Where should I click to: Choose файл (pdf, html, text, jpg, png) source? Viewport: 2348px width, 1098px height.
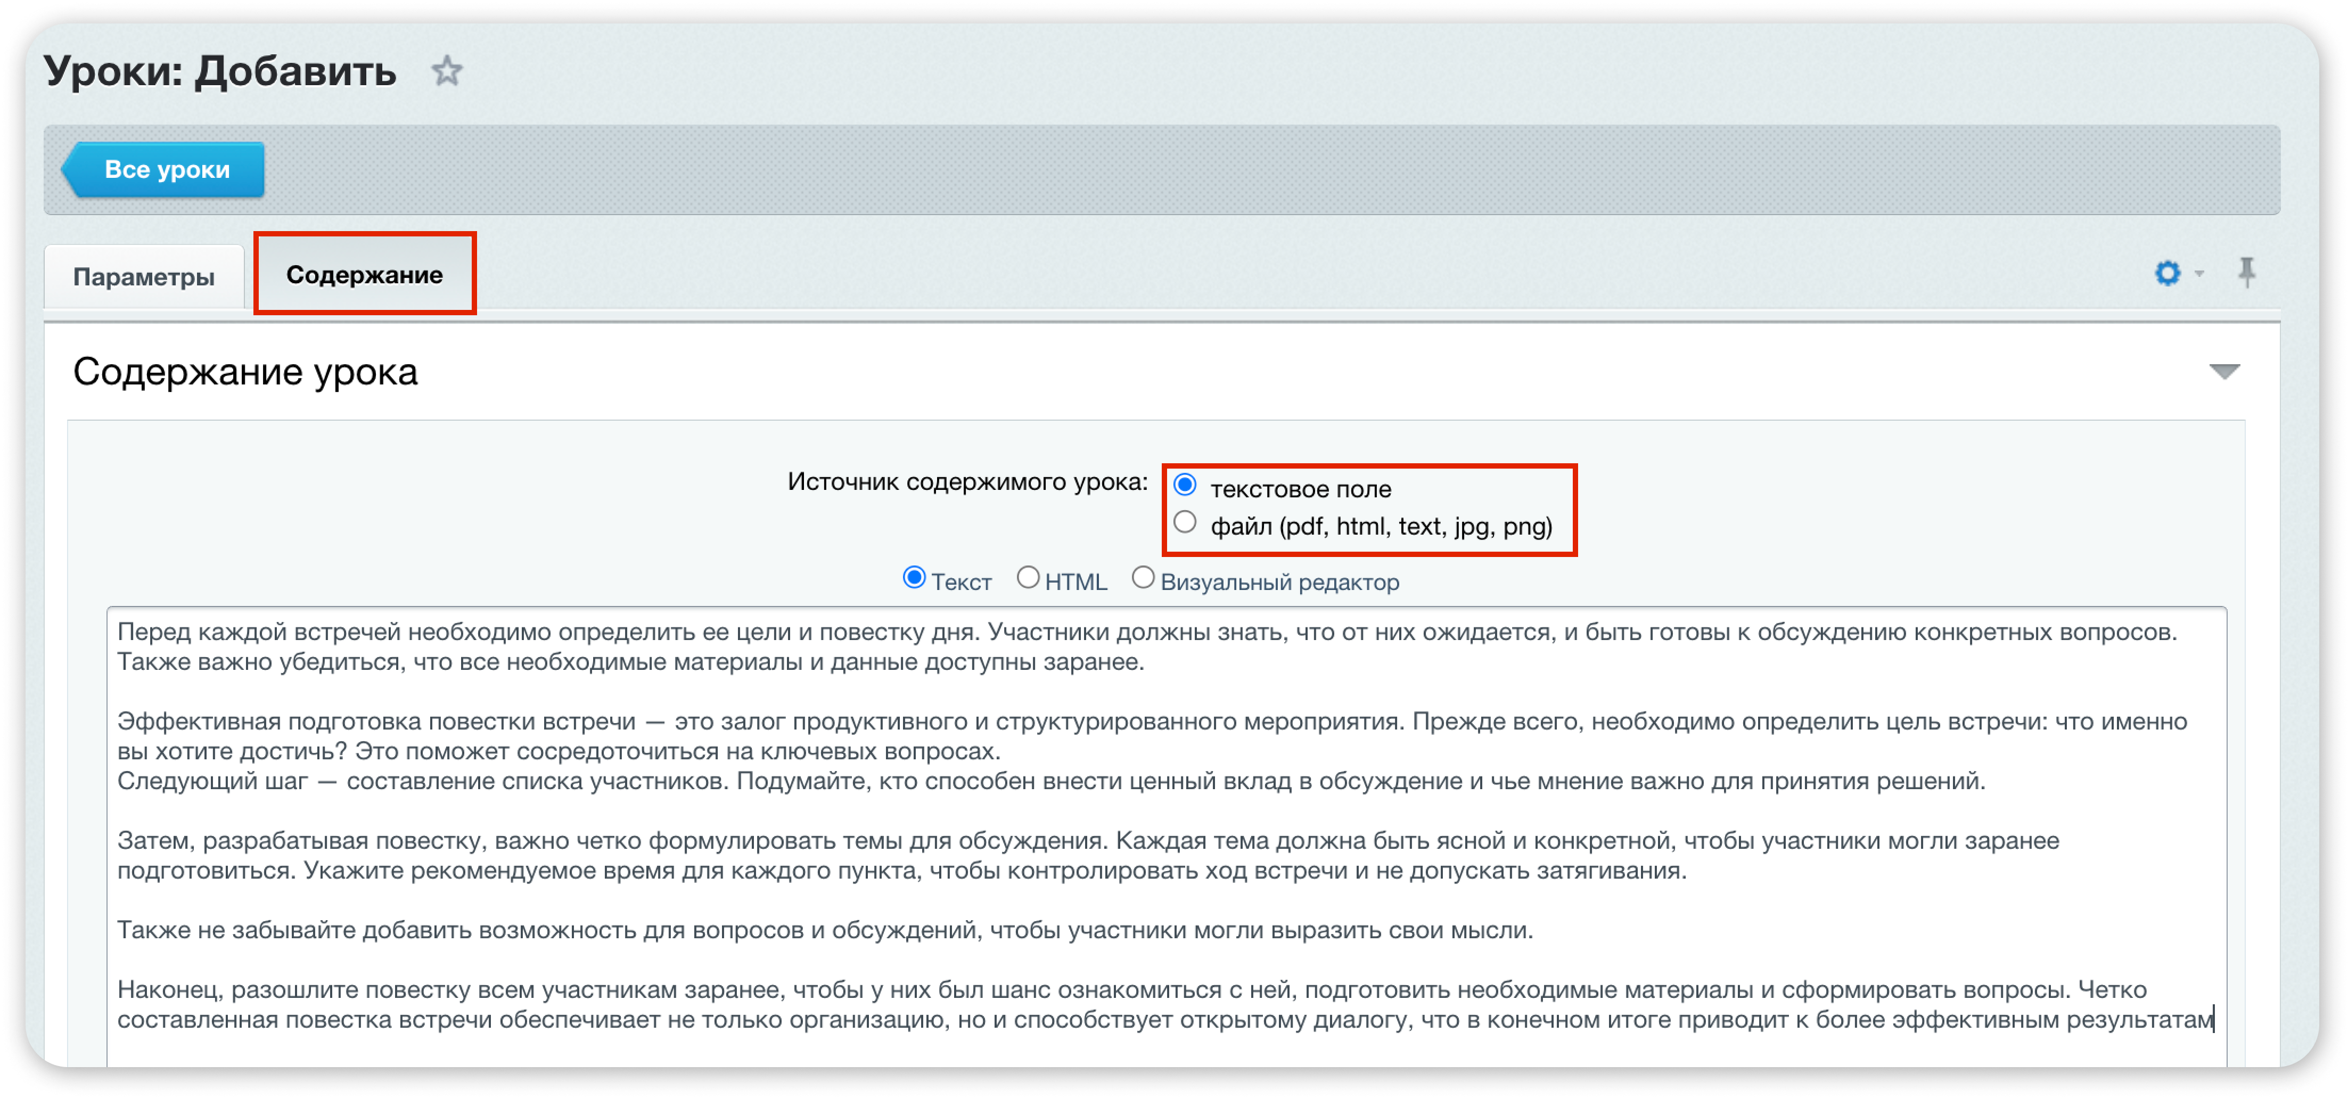coord(1185,522)
